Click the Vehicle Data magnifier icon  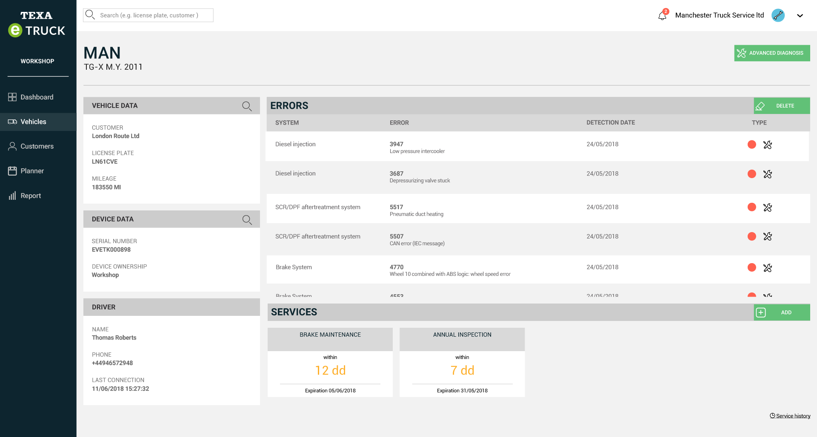[x=247, y=106]
